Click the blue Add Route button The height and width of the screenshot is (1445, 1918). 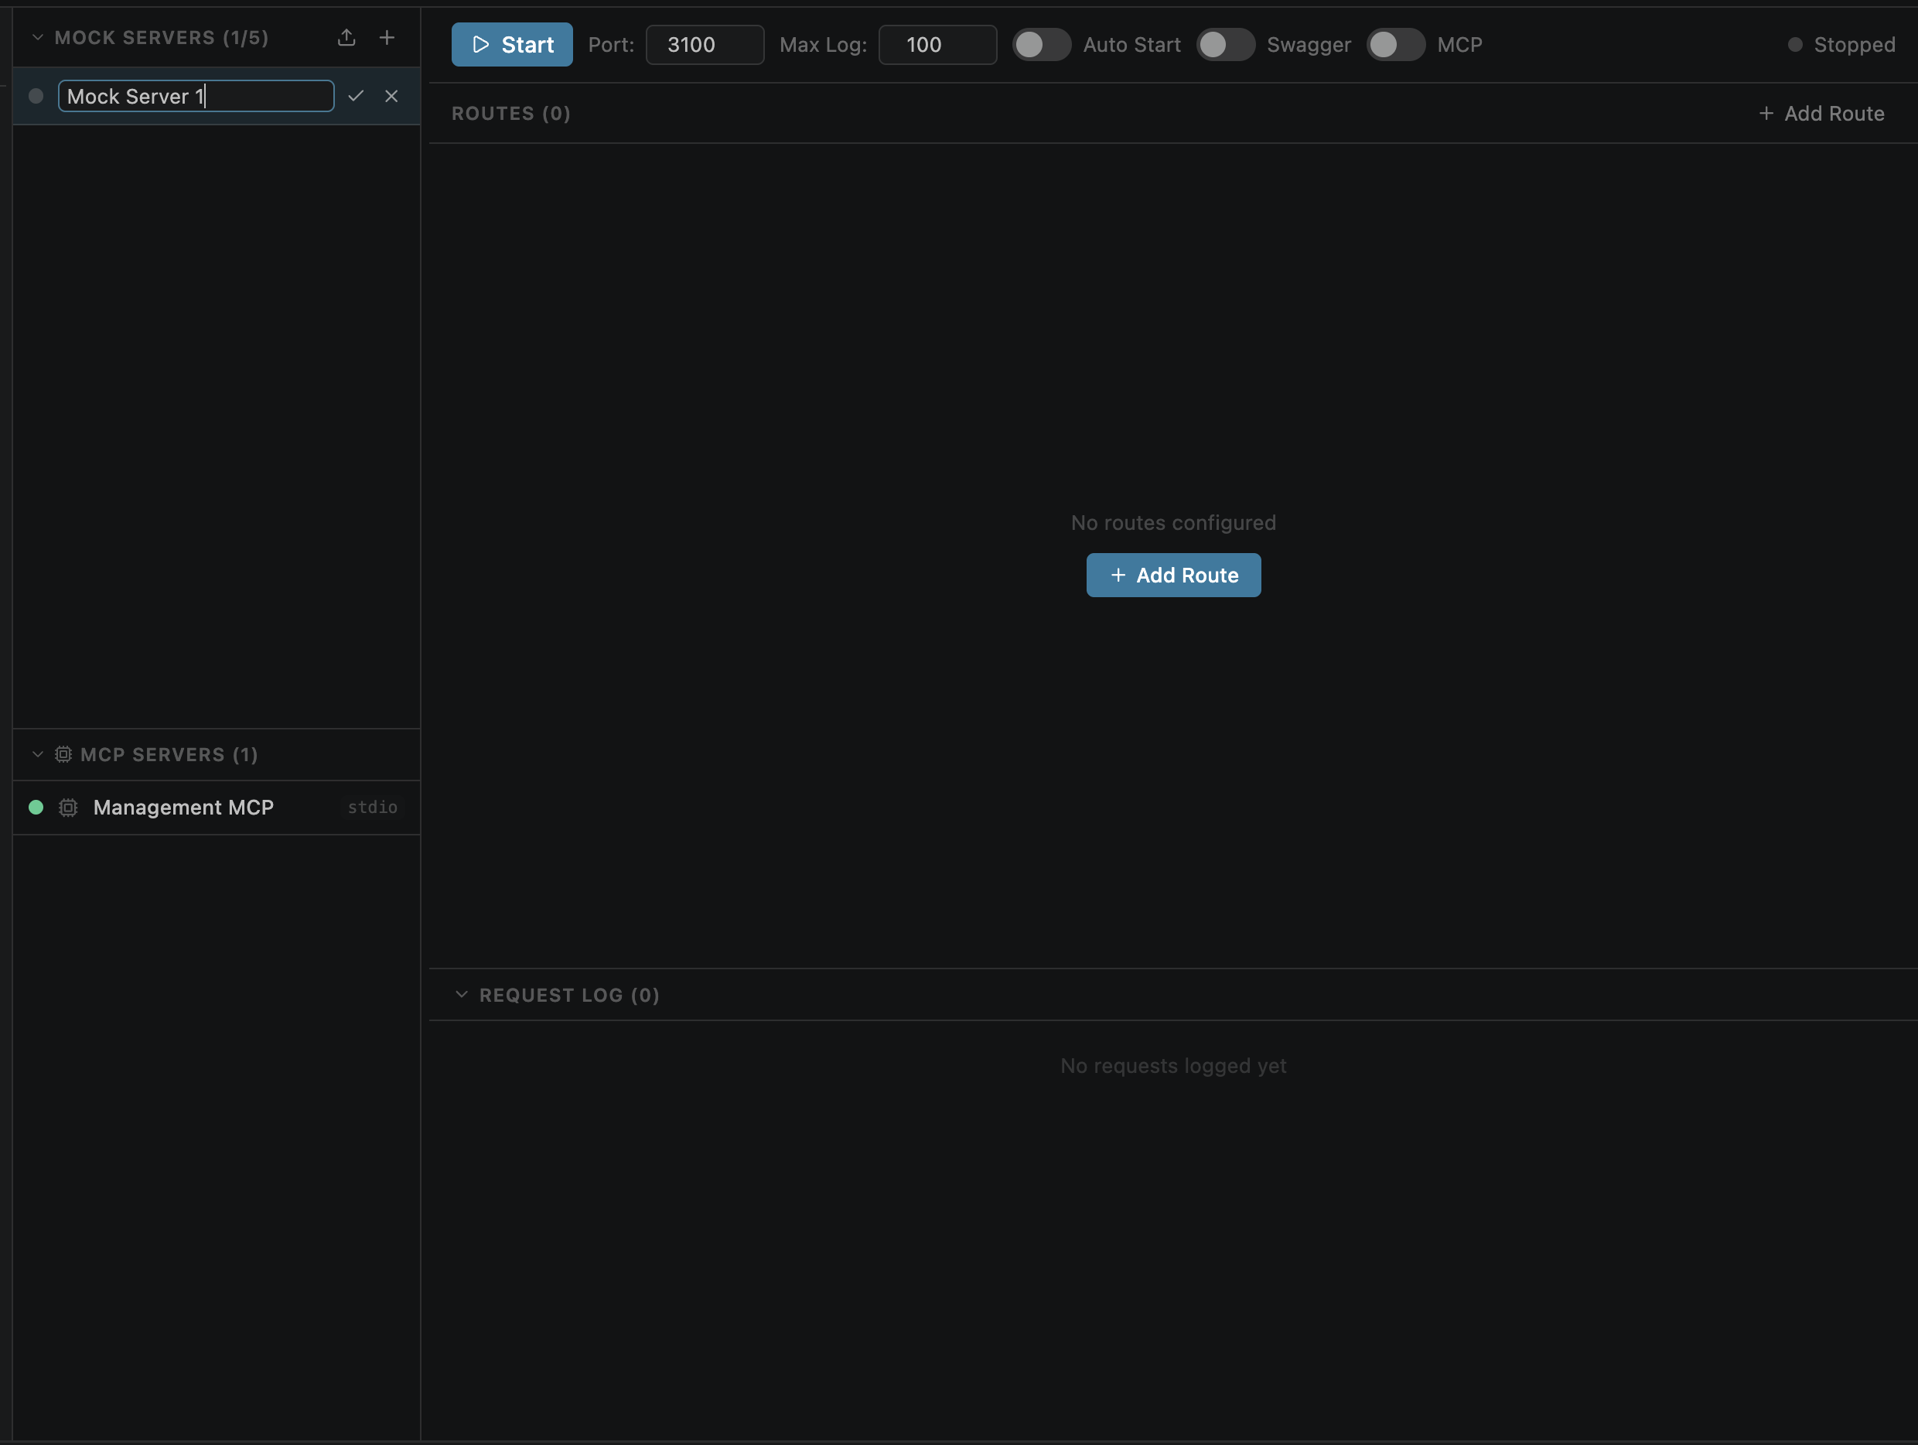point(1173,575)
